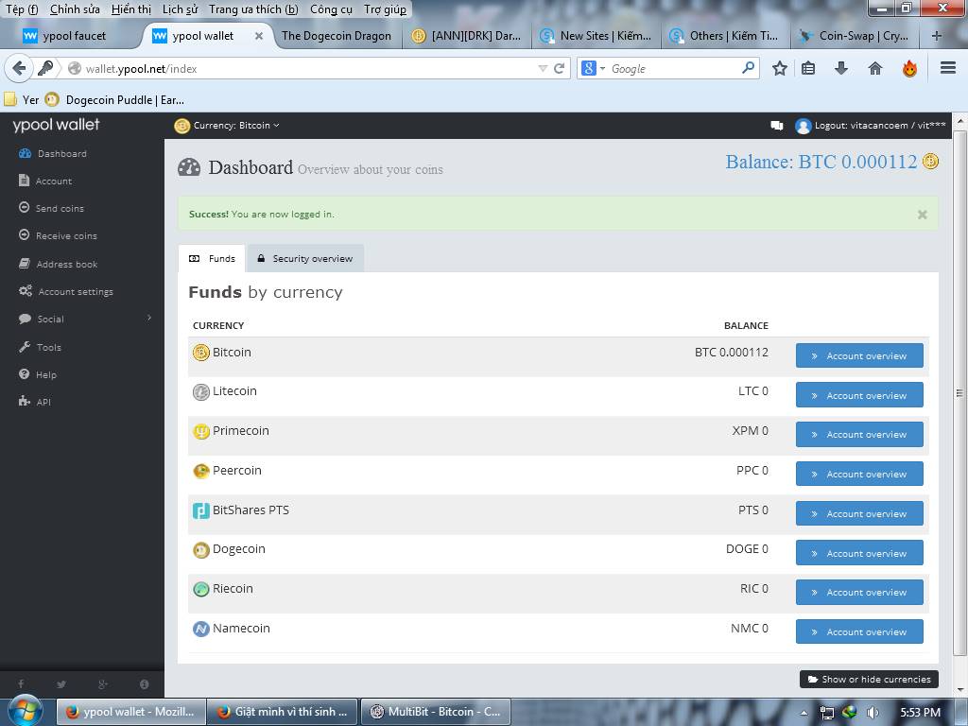Open Account overview for Namecoin
This screenshot has width=968, height=726.
pos(859,631)
